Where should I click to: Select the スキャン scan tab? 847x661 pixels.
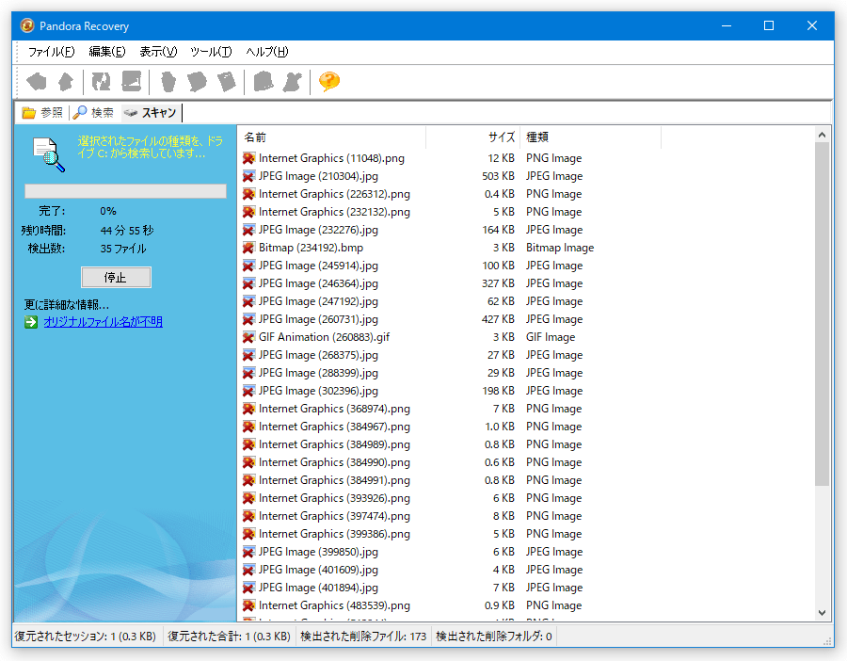(151, 112)
